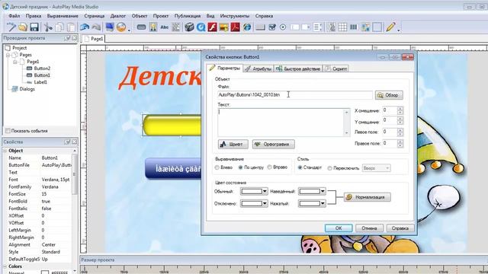Insert a Label object (Abc) icon
The width and height of the screenshot is (488, 274).
pos(165,27)
